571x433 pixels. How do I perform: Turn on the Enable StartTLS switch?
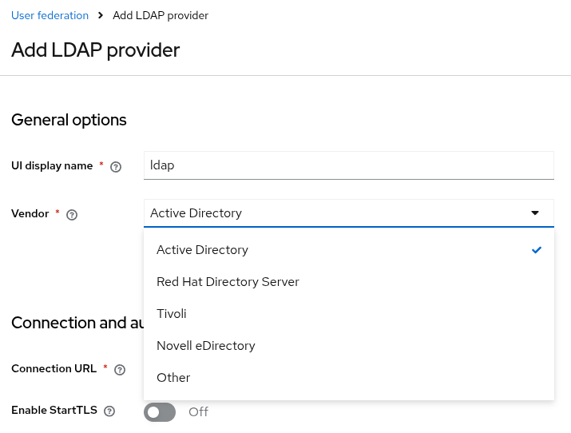[x=160, y=411]
